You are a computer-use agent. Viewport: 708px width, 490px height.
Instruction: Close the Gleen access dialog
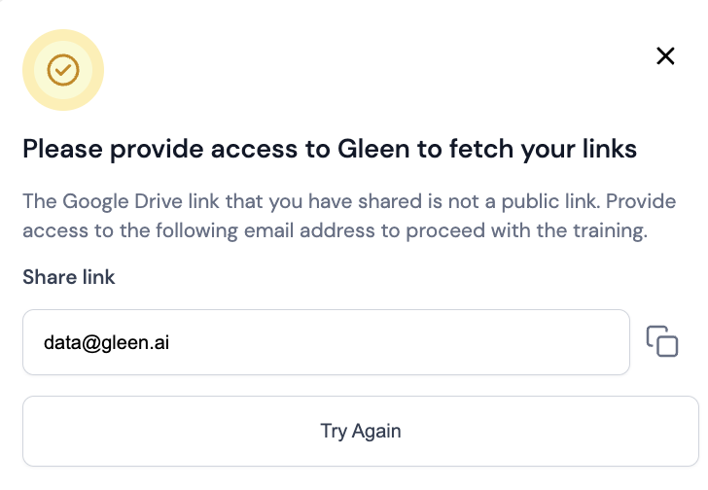[x=665, y=56]
